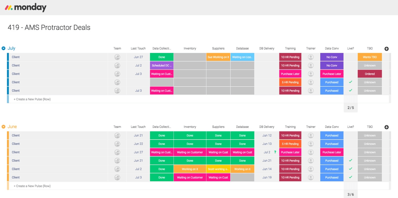The image size is (398, 198).
Task: Click the green question mark beside Jul 2 delivery
Action: [275, 152]
